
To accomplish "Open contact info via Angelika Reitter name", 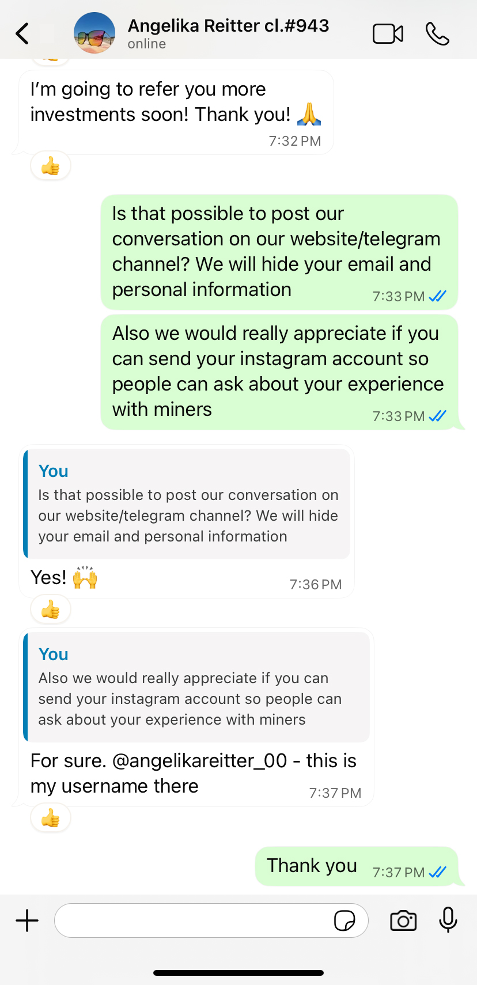I will pos(228,26).
